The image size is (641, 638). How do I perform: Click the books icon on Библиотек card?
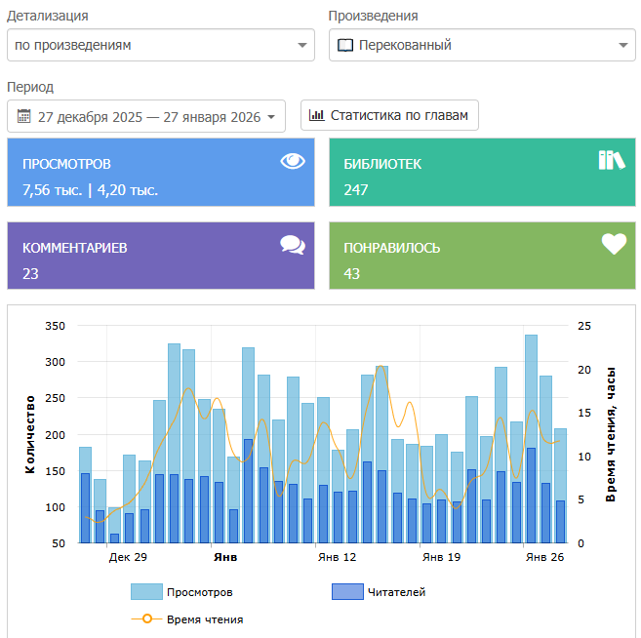click(x=612, y=160)
